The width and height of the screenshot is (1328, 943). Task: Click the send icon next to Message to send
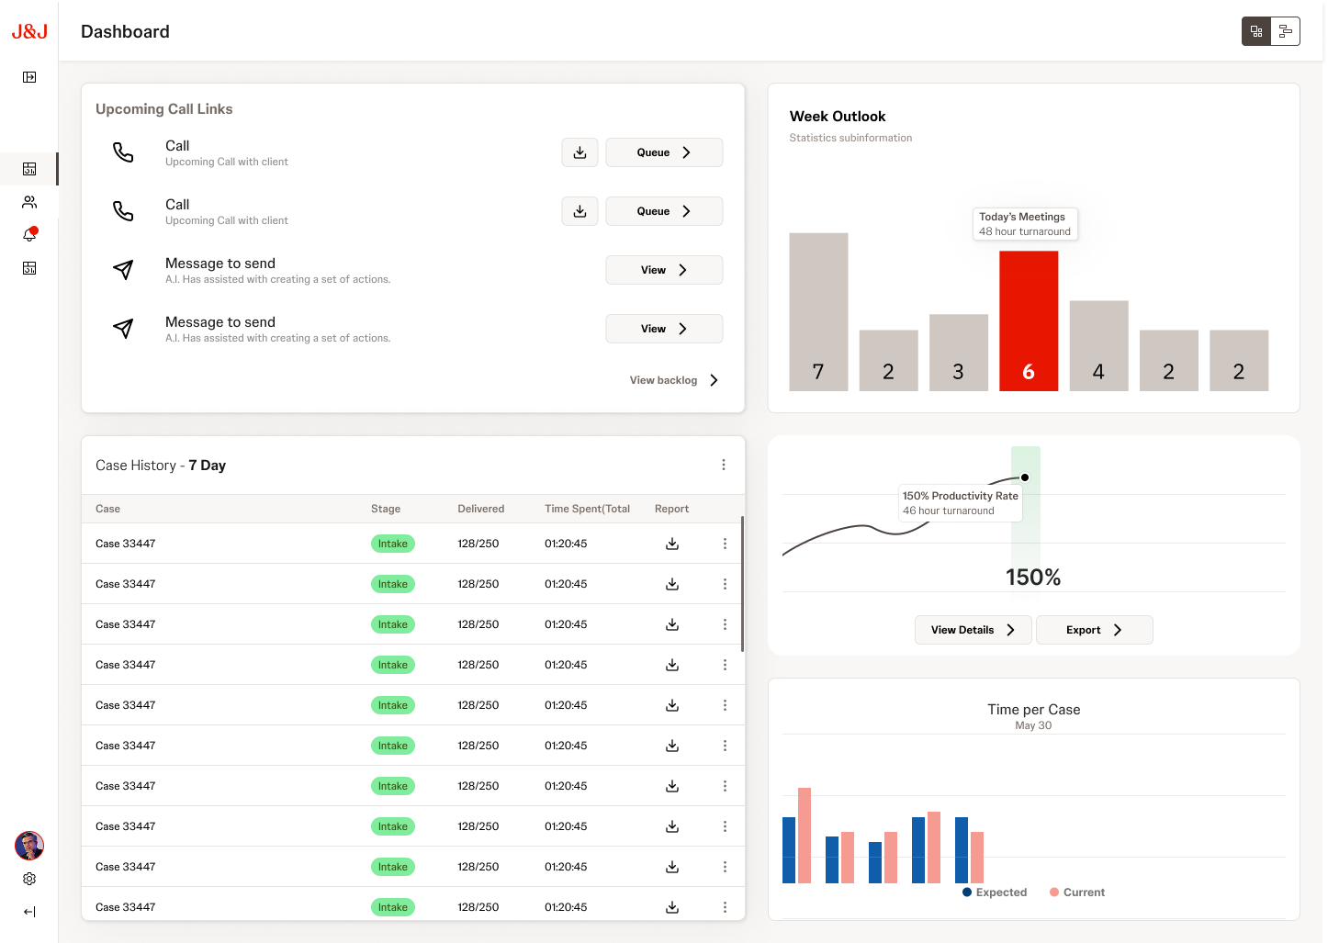(123, 270)
